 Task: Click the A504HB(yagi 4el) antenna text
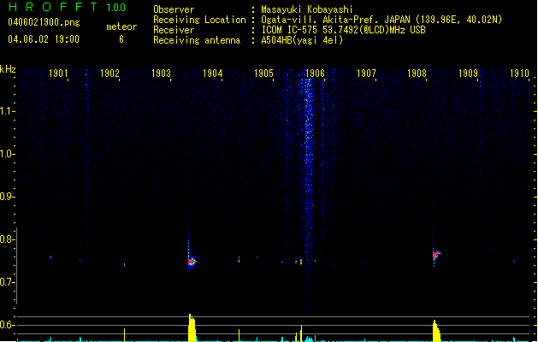click(302, 40)
